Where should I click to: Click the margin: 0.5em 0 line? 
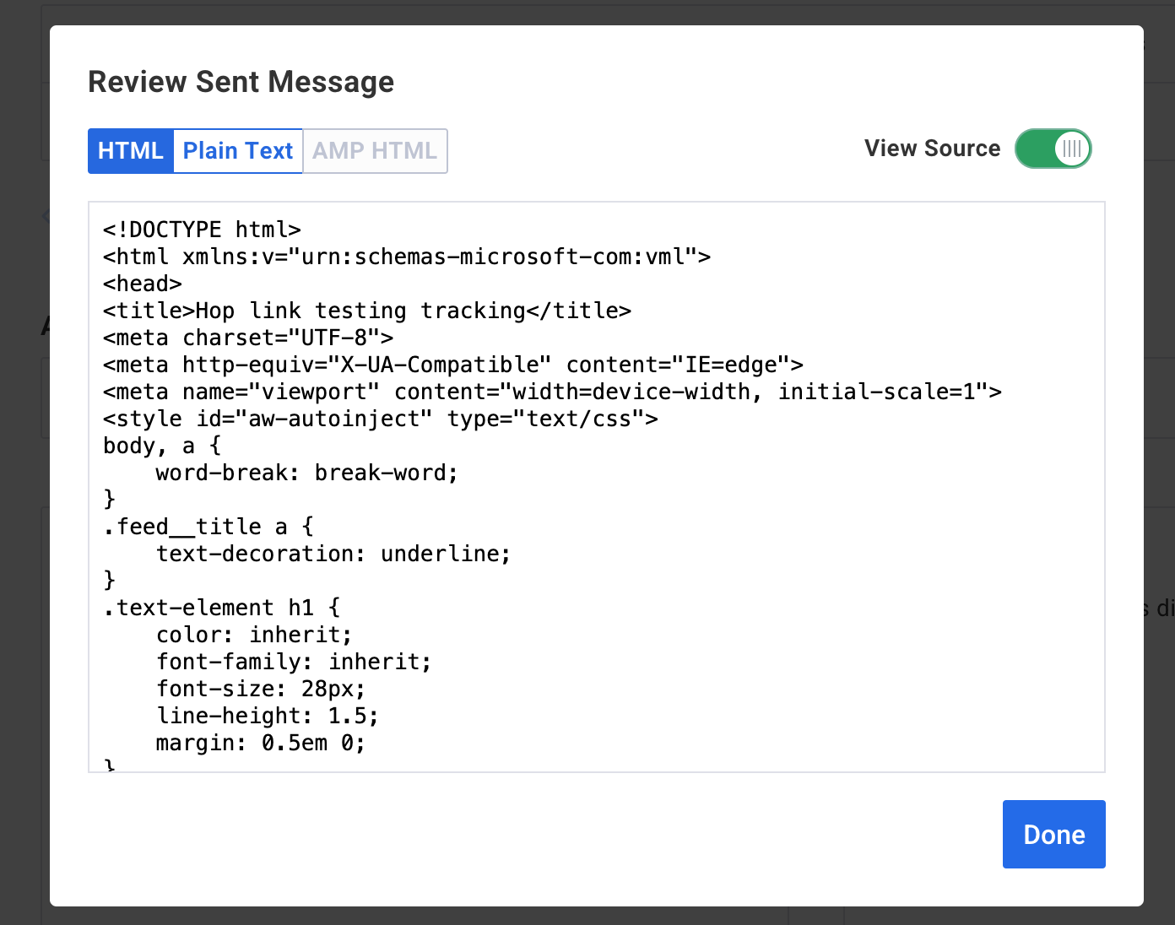(x=260, y=743)
